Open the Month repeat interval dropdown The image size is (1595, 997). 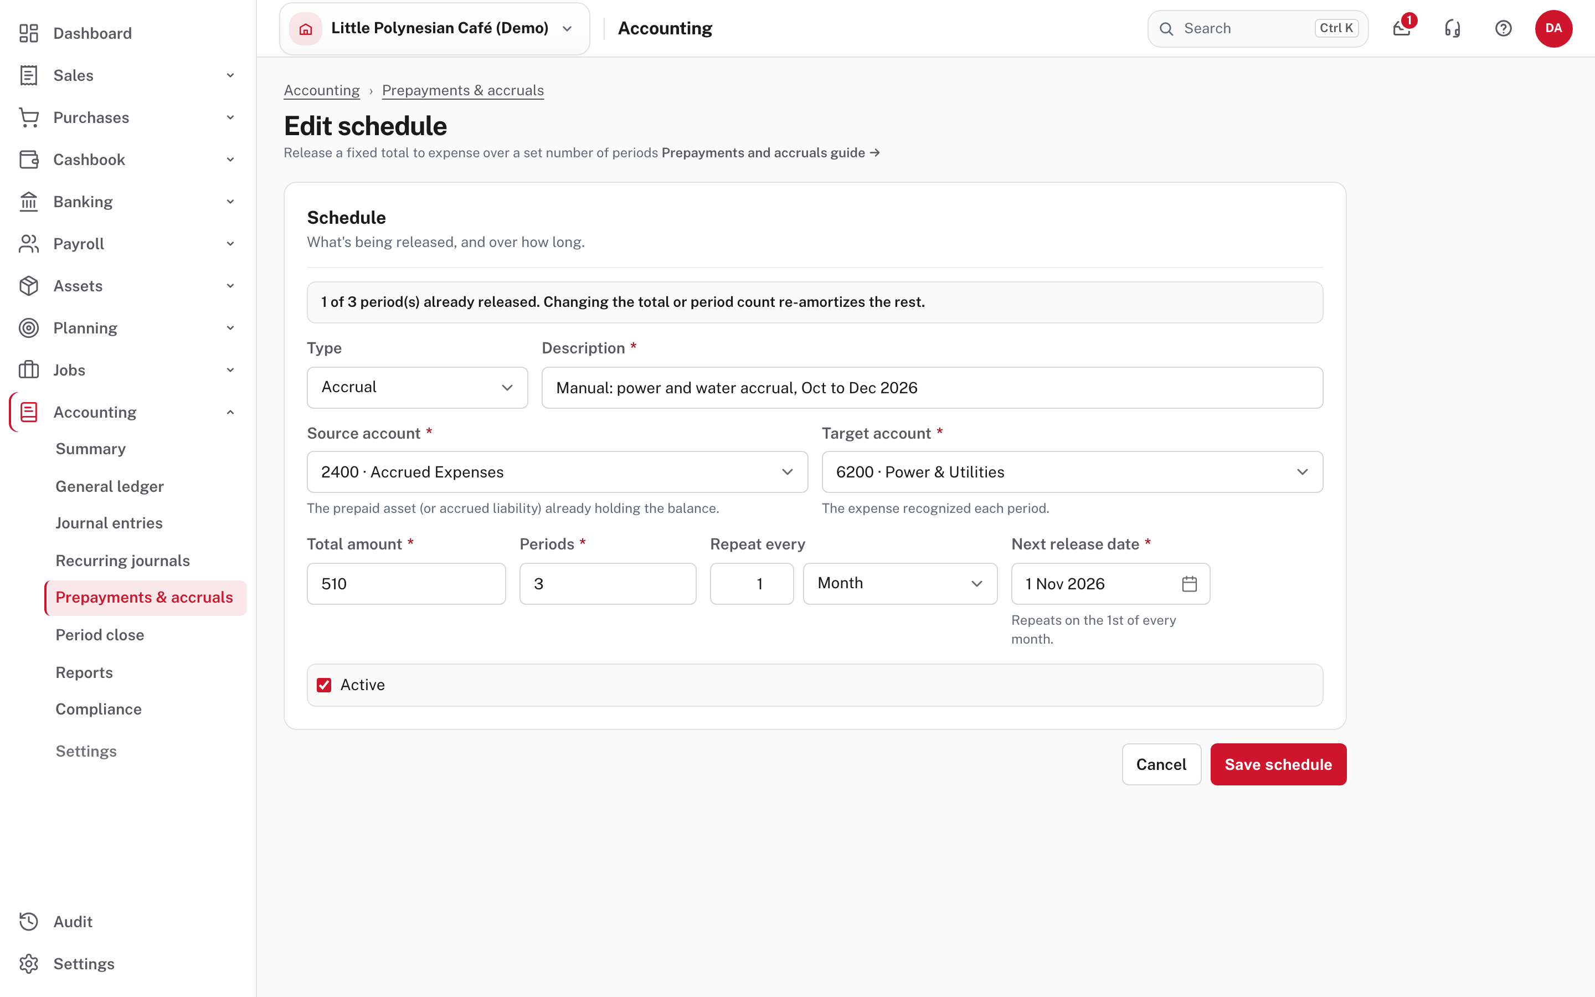899,584
